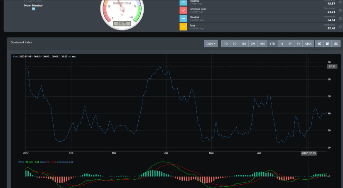The height and width of the screenshot is (188, 343).
Task: Select the 5D time range
Action: click(x=235, y=43)
